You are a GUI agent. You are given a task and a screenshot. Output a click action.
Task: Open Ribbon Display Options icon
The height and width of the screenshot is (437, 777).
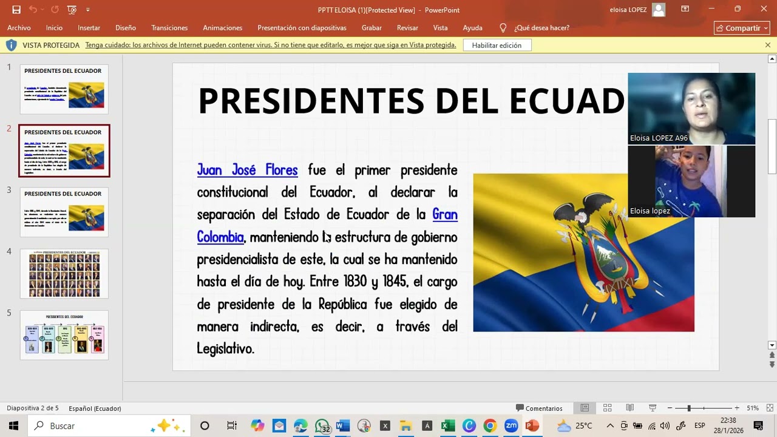(x=685, y=10)
